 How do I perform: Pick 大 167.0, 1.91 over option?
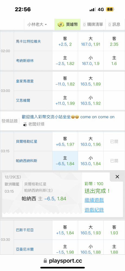[x=91, y=41]
